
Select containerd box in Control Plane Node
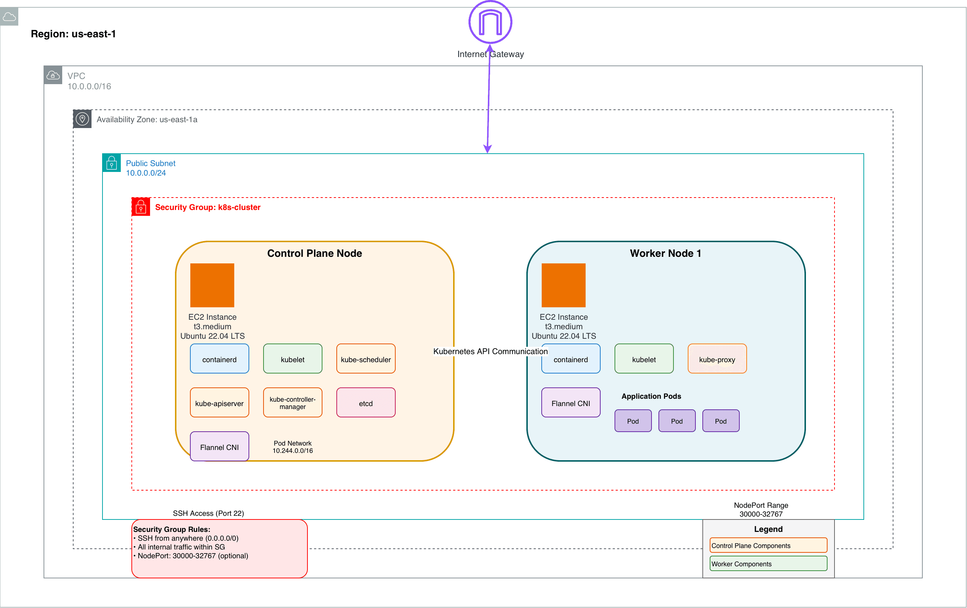pyautogui.click(x=220, y=359)
